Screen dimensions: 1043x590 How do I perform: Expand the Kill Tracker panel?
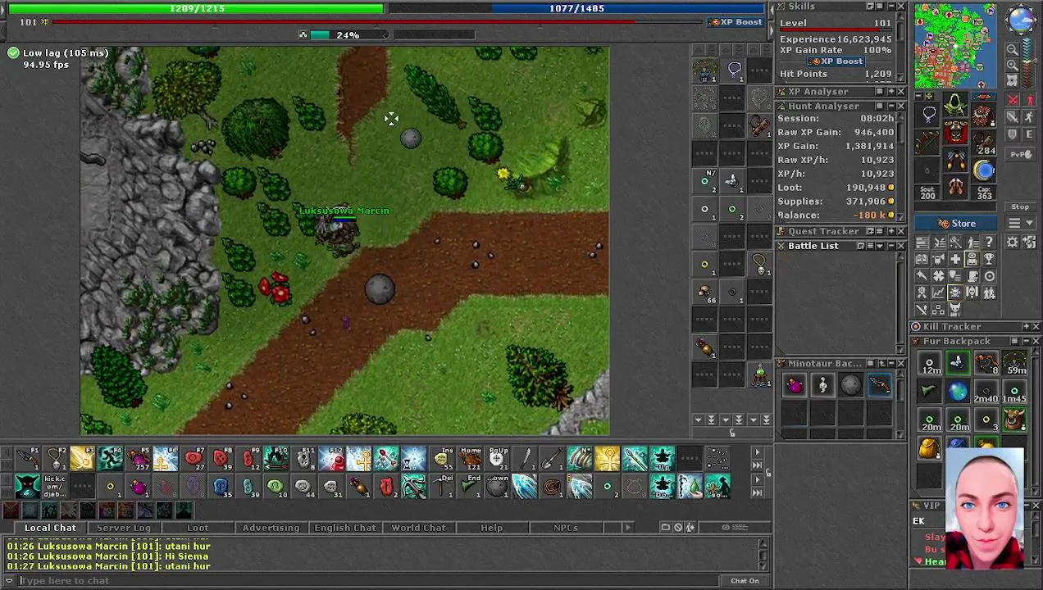click(x=1025, y=327)
